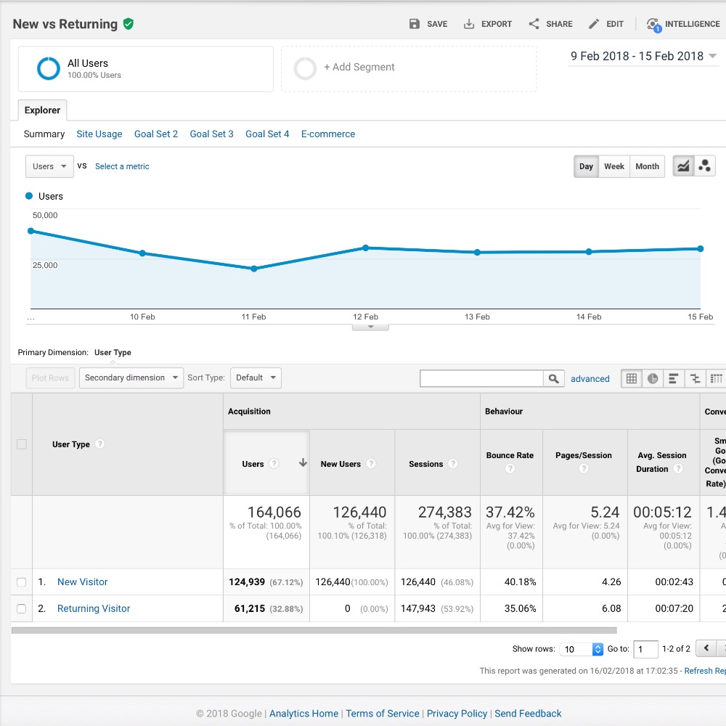This screenshot has height=726, width=726.
Task: Tick the Returning Visitor row checkbox
Action: (x=21, y=608)
